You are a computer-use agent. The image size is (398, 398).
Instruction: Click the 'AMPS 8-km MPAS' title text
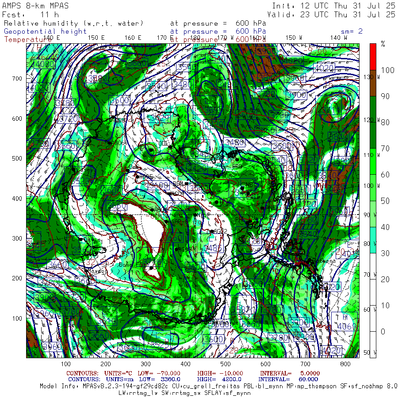[35, 6]
